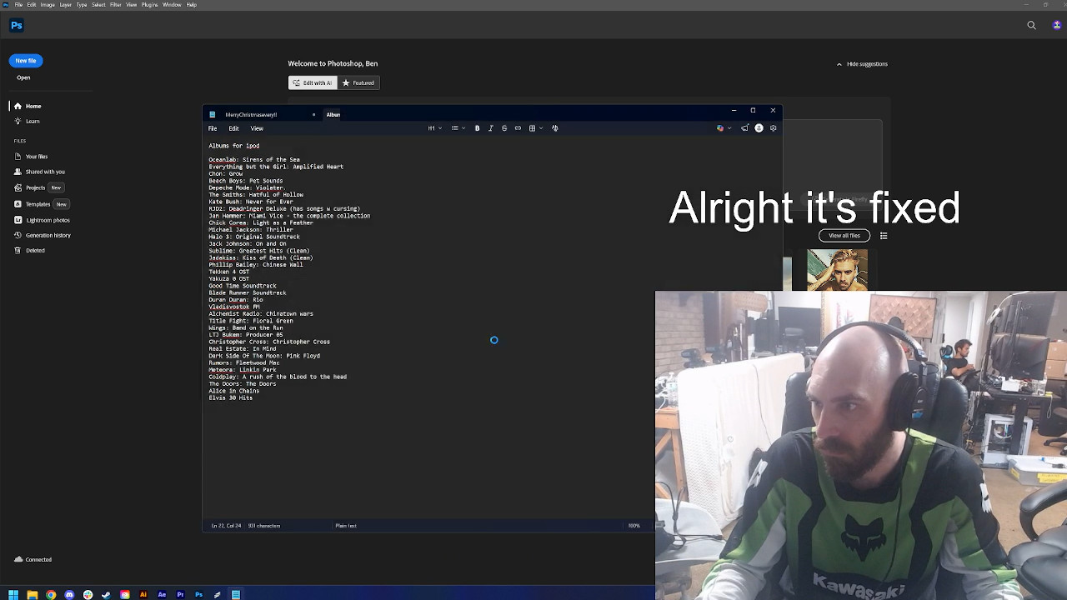Collapse suggestions with Hide suggestions chevron
The width and height of the screenshot is (1067, 600).
[x=839, y=64]
